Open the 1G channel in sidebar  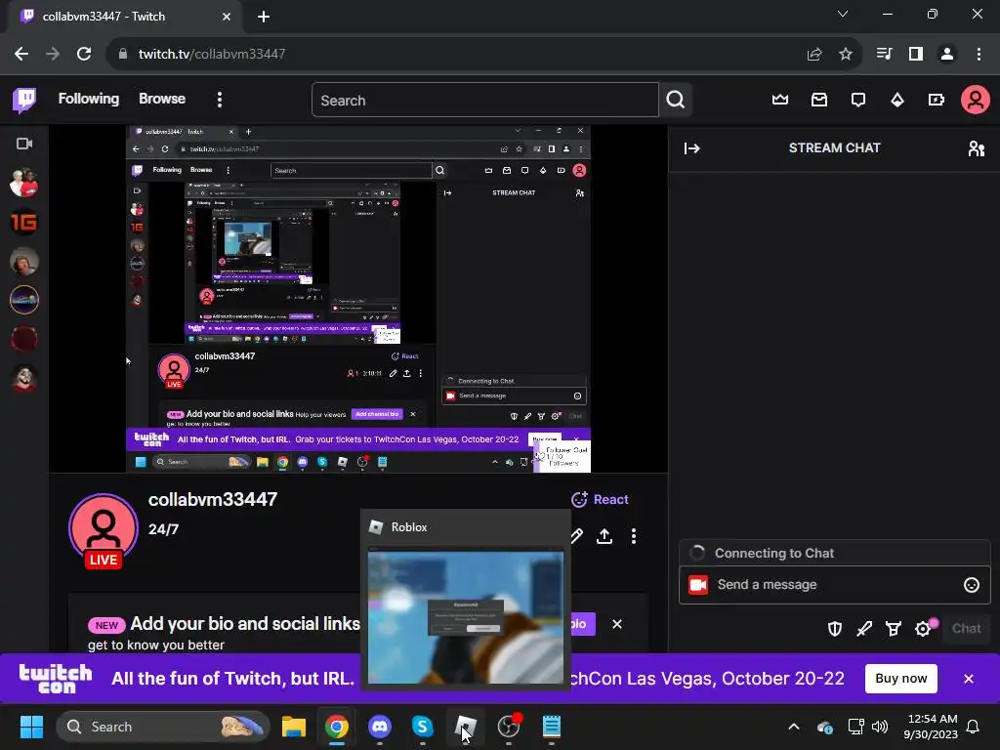(x=24, y=222)
